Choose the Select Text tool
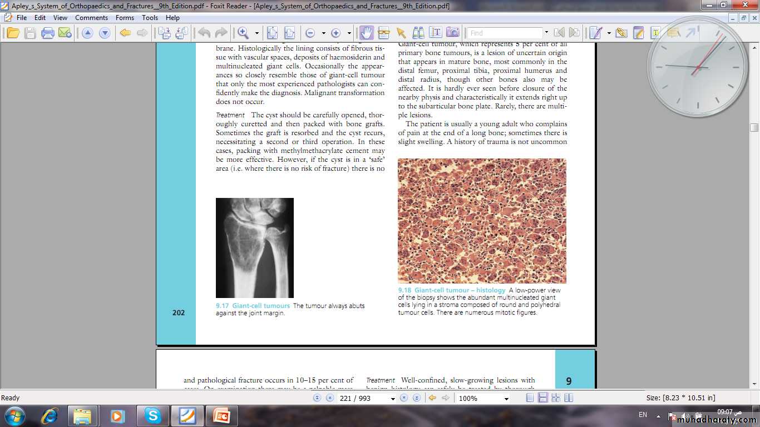760x427 pixels. [x=435, y=33]
